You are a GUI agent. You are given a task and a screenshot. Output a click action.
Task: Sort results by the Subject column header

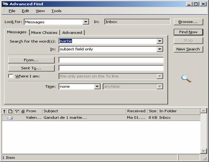[x=84, y=111]
